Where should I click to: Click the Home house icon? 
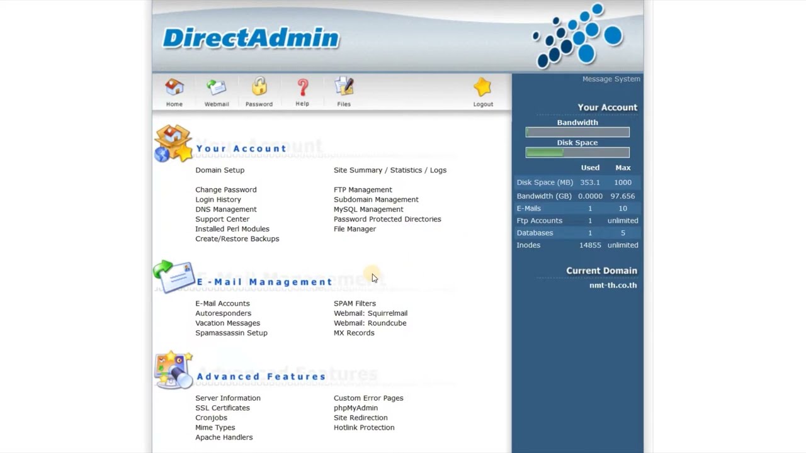pyautogui.click(x=174, y=87)
